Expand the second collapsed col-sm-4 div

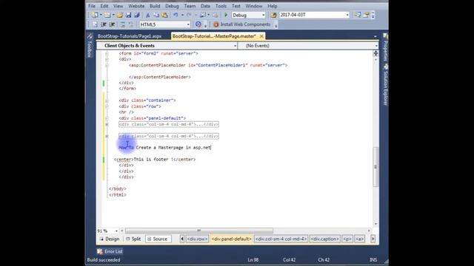point(107,136)
